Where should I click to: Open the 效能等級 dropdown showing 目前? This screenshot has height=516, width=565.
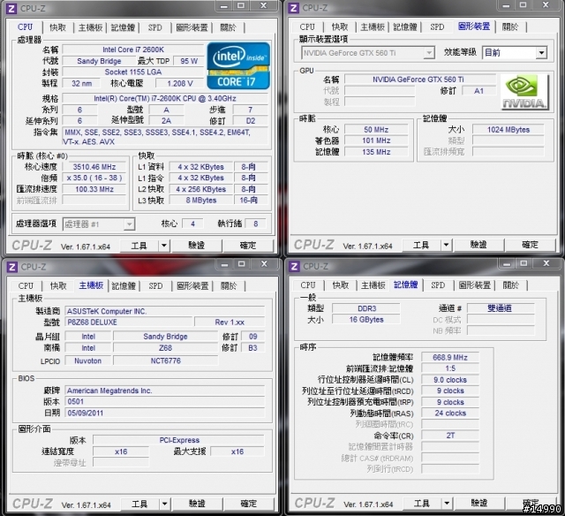click(514, 53)
